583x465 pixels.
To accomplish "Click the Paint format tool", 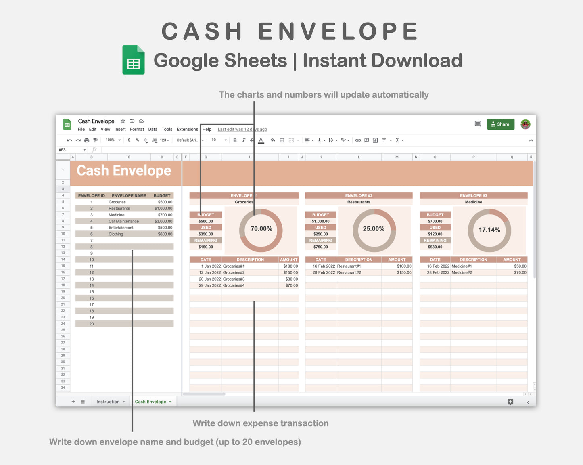I will 95,140.
